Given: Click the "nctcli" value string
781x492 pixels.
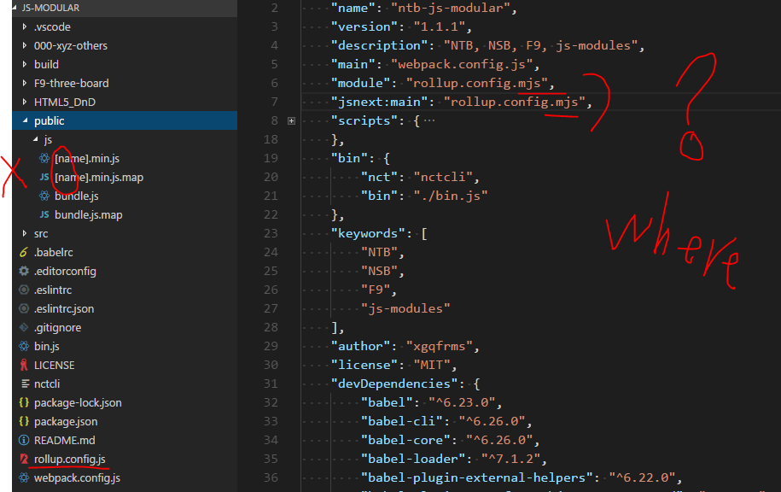Looking at the screenshot, I should coord(443,177).
